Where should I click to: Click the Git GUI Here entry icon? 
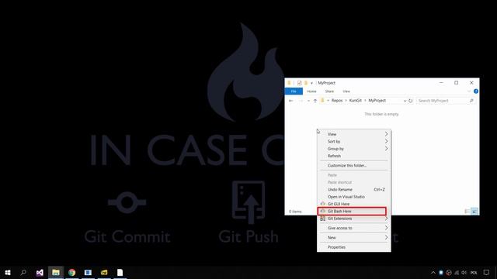pos(323,204)
